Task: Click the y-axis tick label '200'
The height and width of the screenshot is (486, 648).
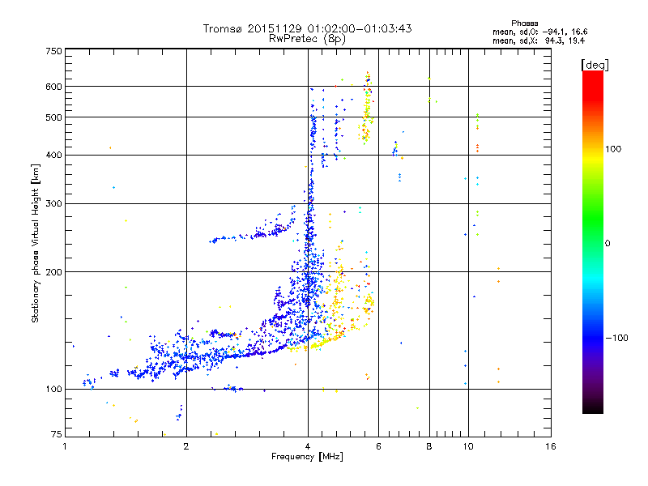Action: (x=53, y=272)
